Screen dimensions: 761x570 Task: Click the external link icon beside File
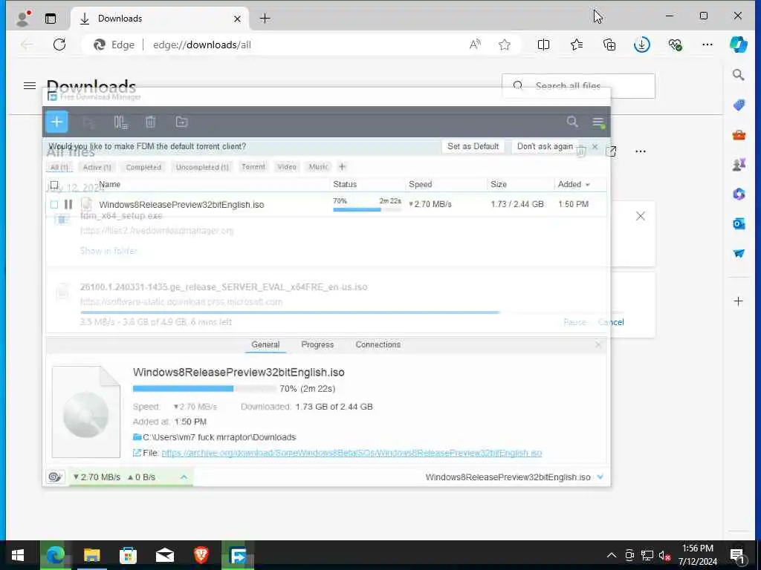pyautogui.click(x=137, y=453)
